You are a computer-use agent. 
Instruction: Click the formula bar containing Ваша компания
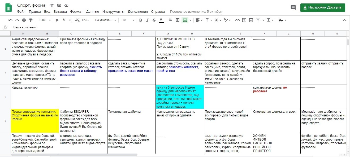pyautogui.click(x=180, y=27)
